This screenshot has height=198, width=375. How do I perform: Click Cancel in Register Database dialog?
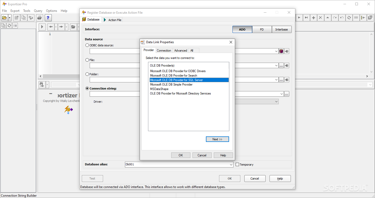click(x=255, y=179)
